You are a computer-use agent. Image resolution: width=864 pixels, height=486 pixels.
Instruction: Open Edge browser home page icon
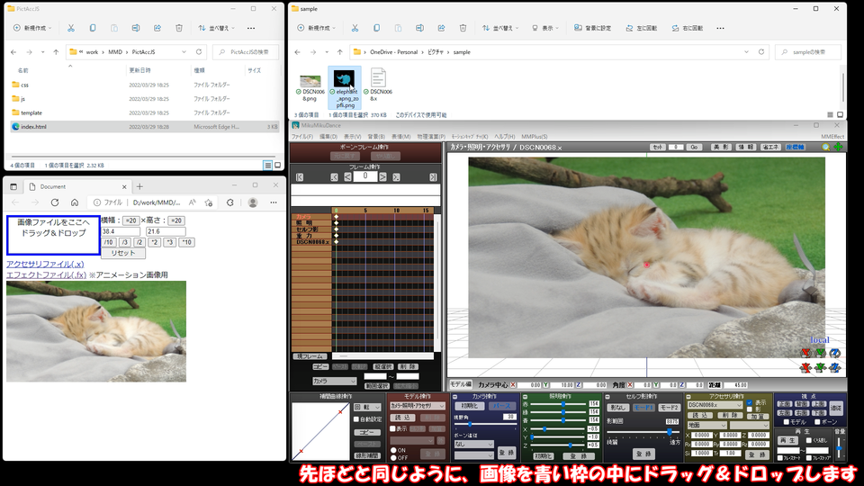75,202
